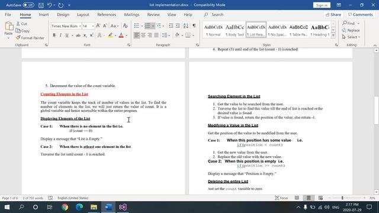The height and width of the screenshot is (213, 379).
Task: Click the Sort icon
Action: tap(185, 25)
